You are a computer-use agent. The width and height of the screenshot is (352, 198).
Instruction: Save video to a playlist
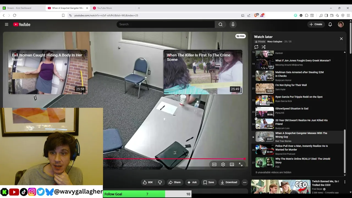point(209,182)
